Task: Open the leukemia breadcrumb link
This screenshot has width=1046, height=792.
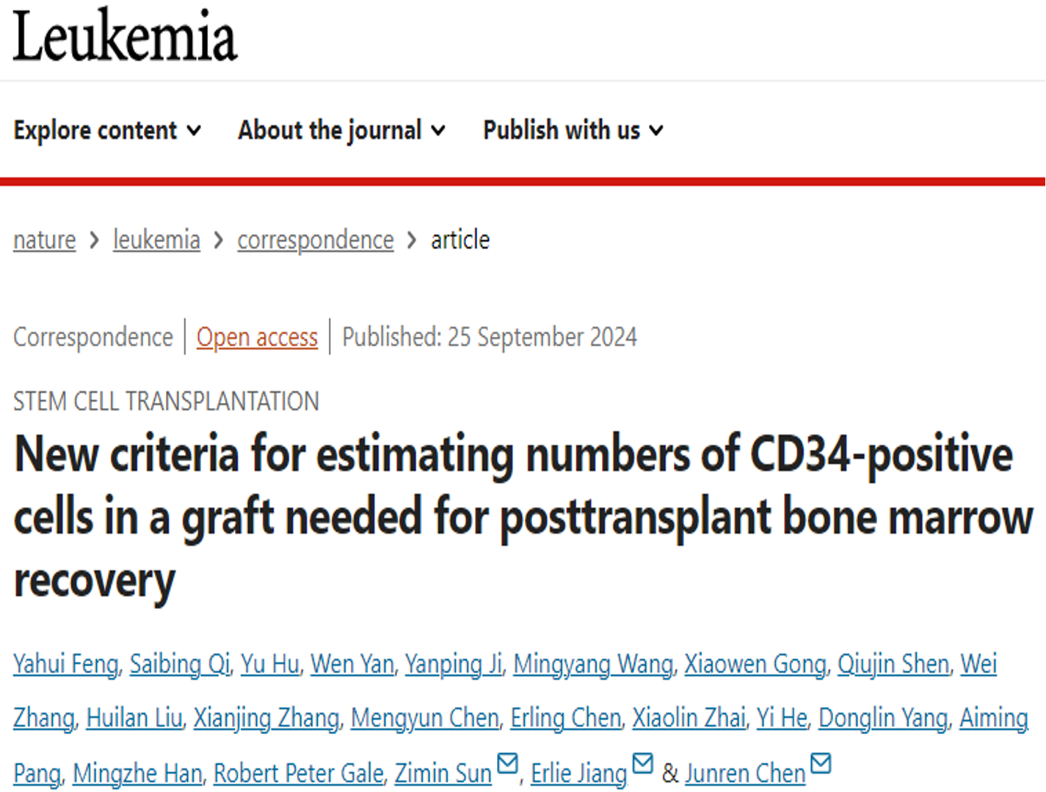Action: point(156,240)
